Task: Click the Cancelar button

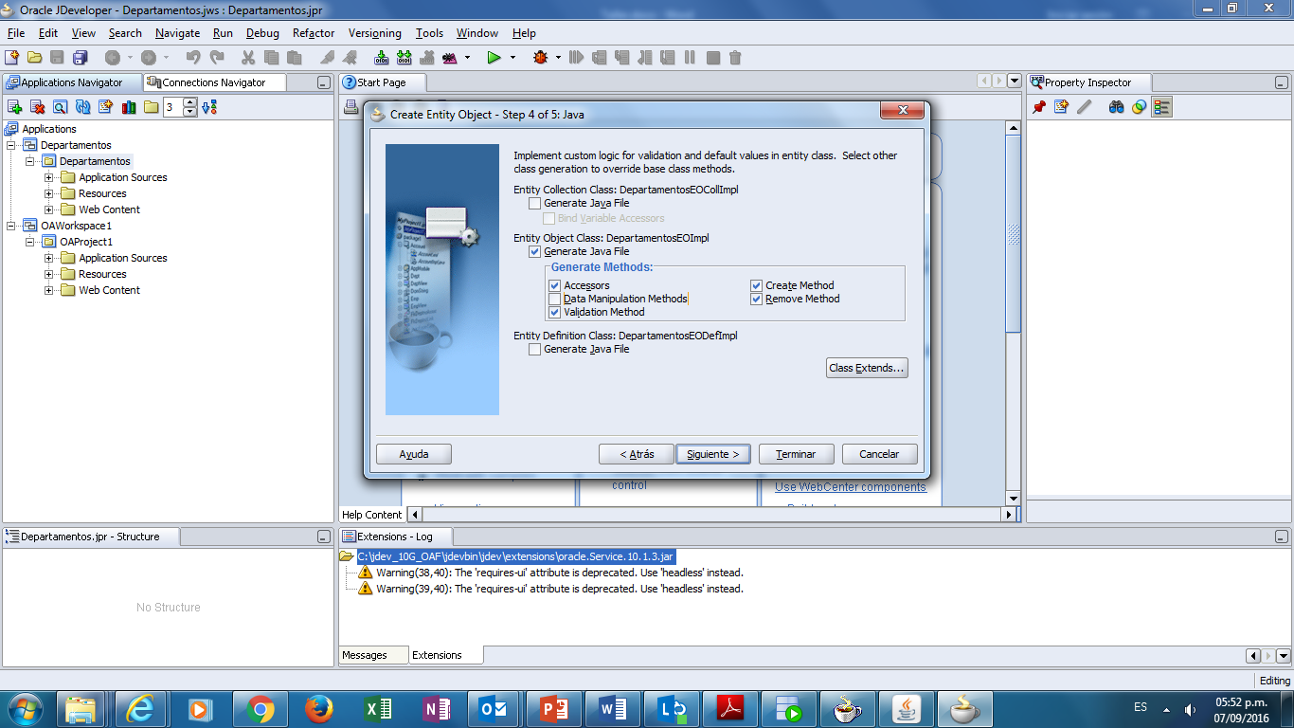Action: (879, 454)
